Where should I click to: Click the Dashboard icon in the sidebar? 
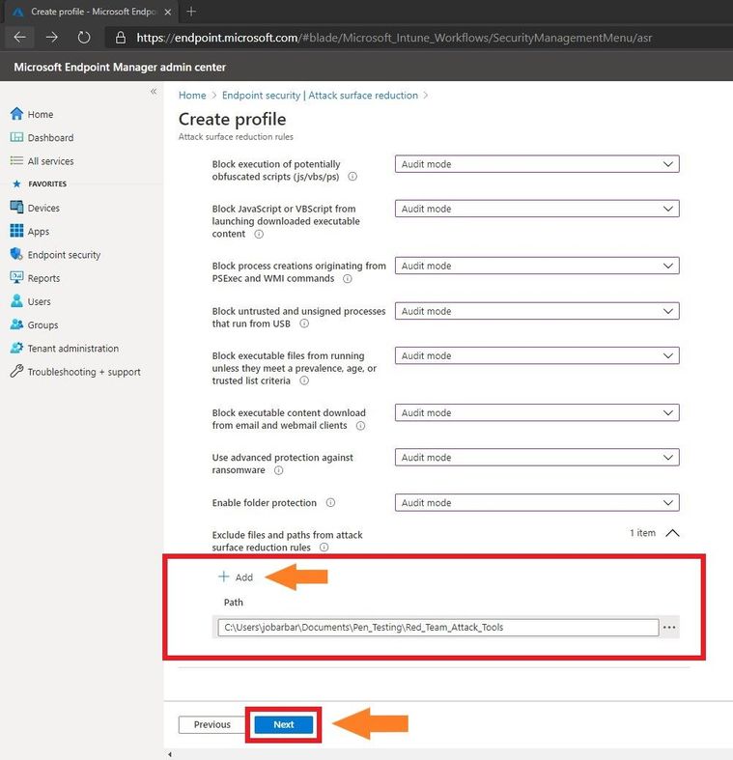(x=16, y=137)
